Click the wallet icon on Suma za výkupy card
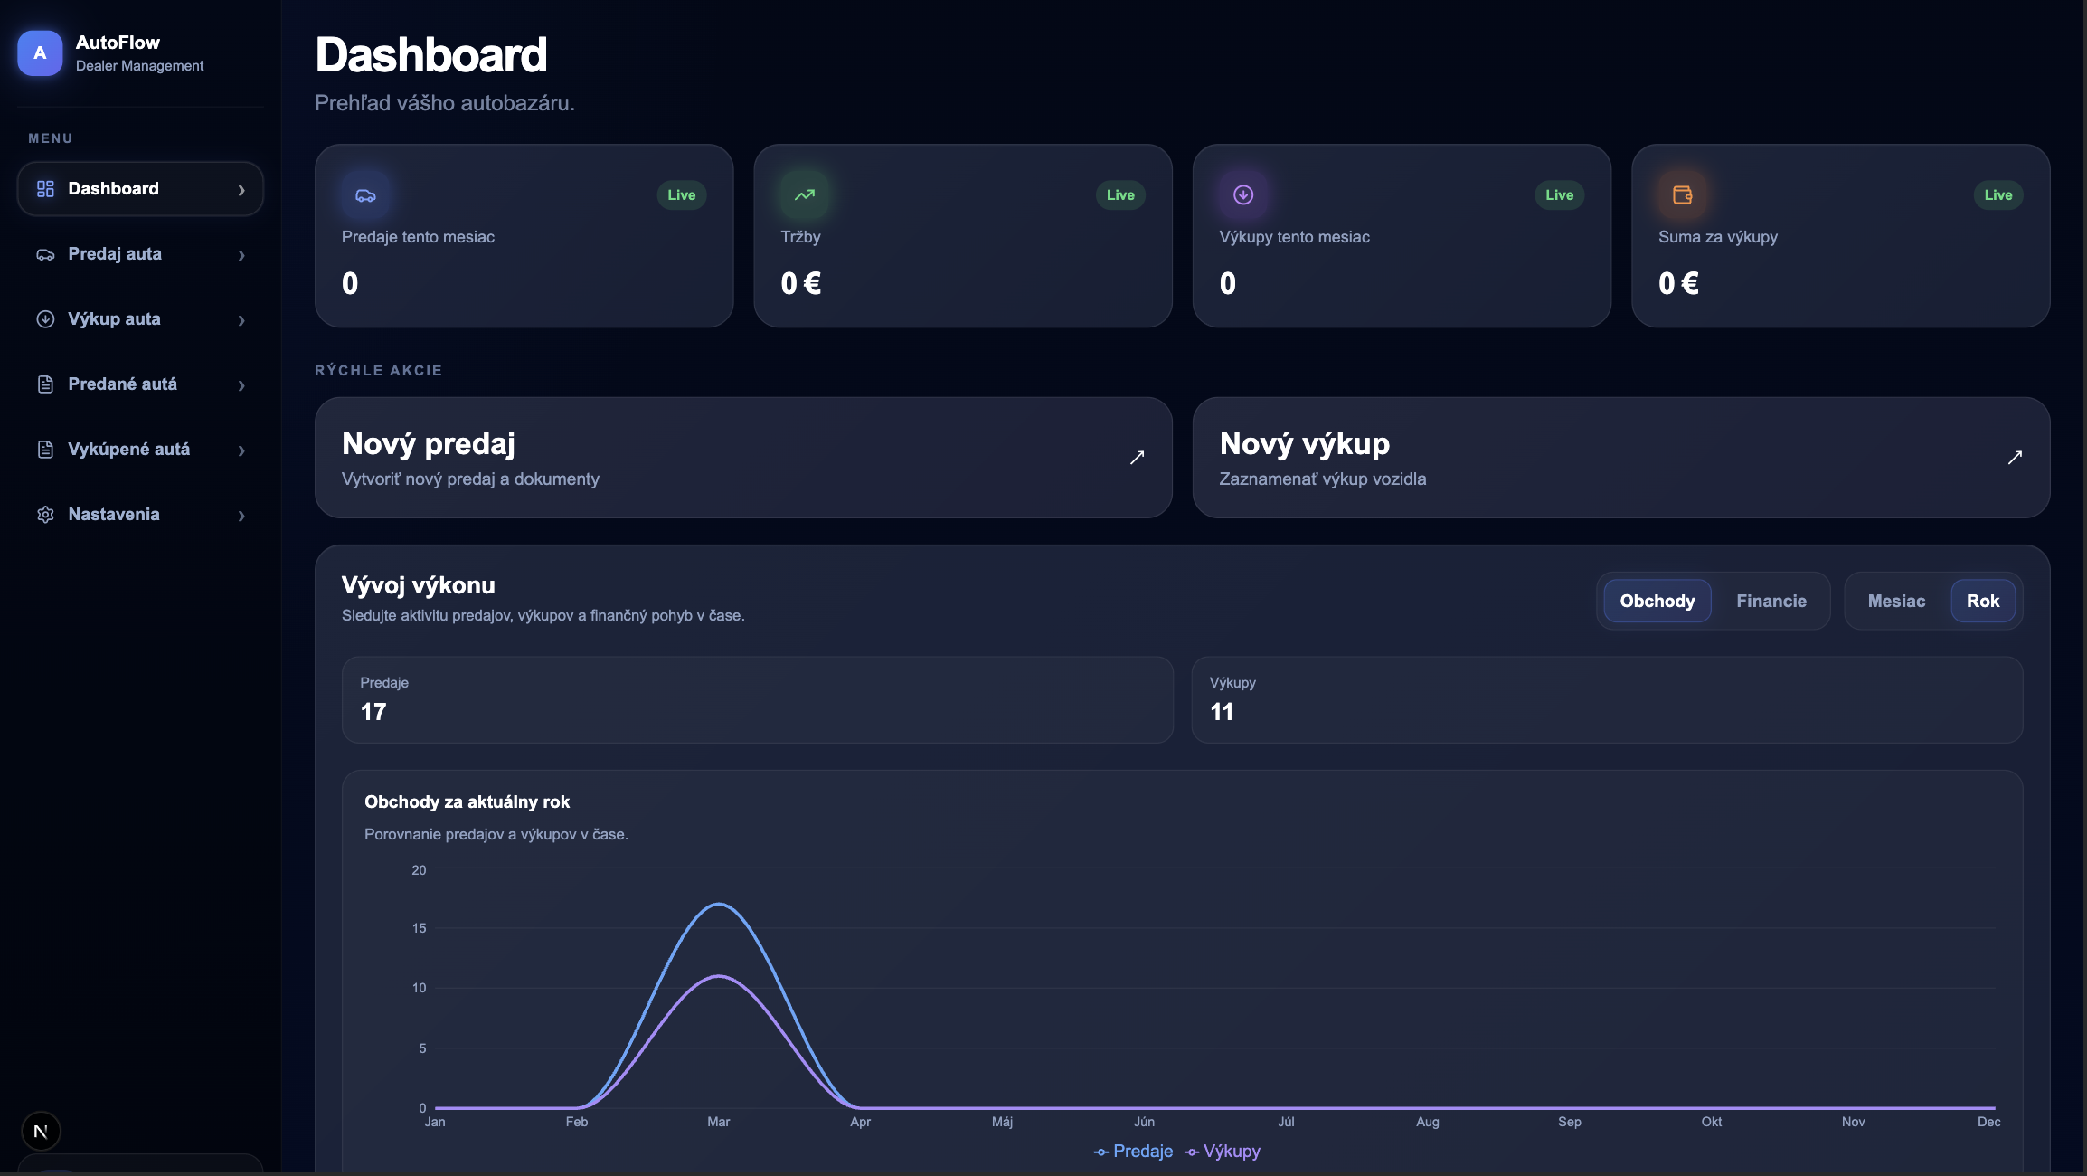Viewport: 2087px width, 1176px height. (x=1682, y=195)
